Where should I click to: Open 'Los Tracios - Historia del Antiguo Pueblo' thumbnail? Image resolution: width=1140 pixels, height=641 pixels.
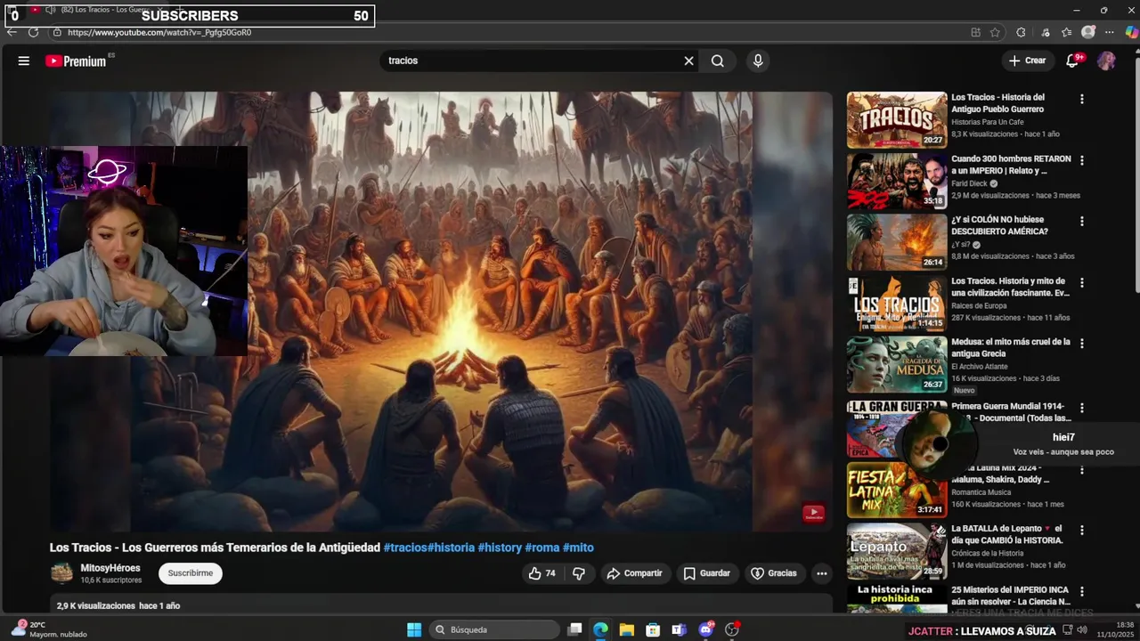click(897, 120)
